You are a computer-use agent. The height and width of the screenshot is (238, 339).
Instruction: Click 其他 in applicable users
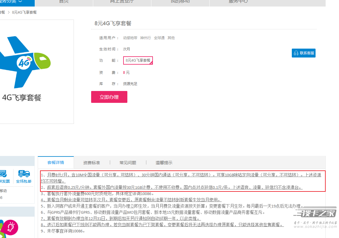(171, 38)
